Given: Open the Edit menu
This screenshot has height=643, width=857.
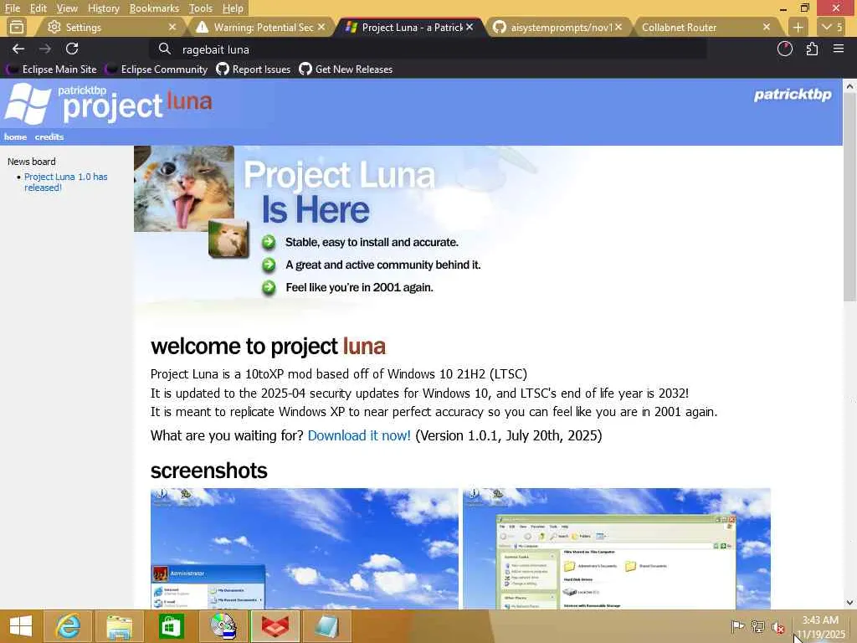Looking at the screenshot, I should (x=38, y=8).
